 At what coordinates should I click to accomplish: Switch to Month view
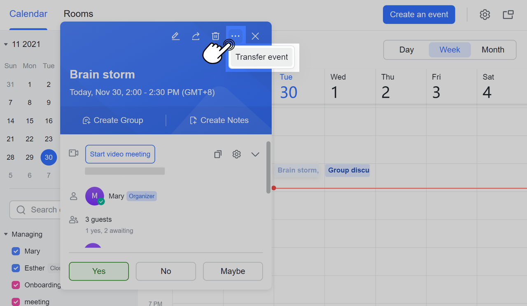pyautogui.click(x=493, y=50)
